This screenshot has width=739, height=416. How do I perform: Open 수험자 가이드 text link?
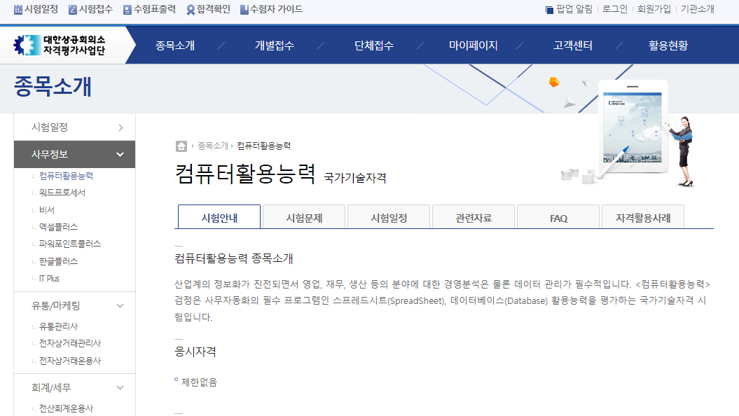click(x=276, y=9)
